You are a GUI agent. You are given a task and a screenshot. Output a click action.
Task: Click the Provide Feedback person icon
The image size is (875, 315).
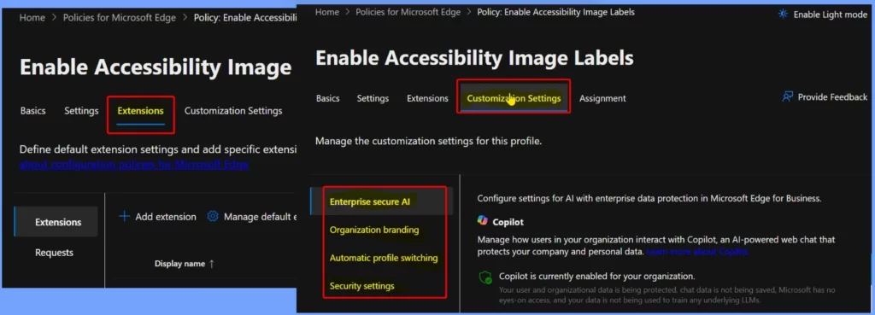click(x=787, y=97)
